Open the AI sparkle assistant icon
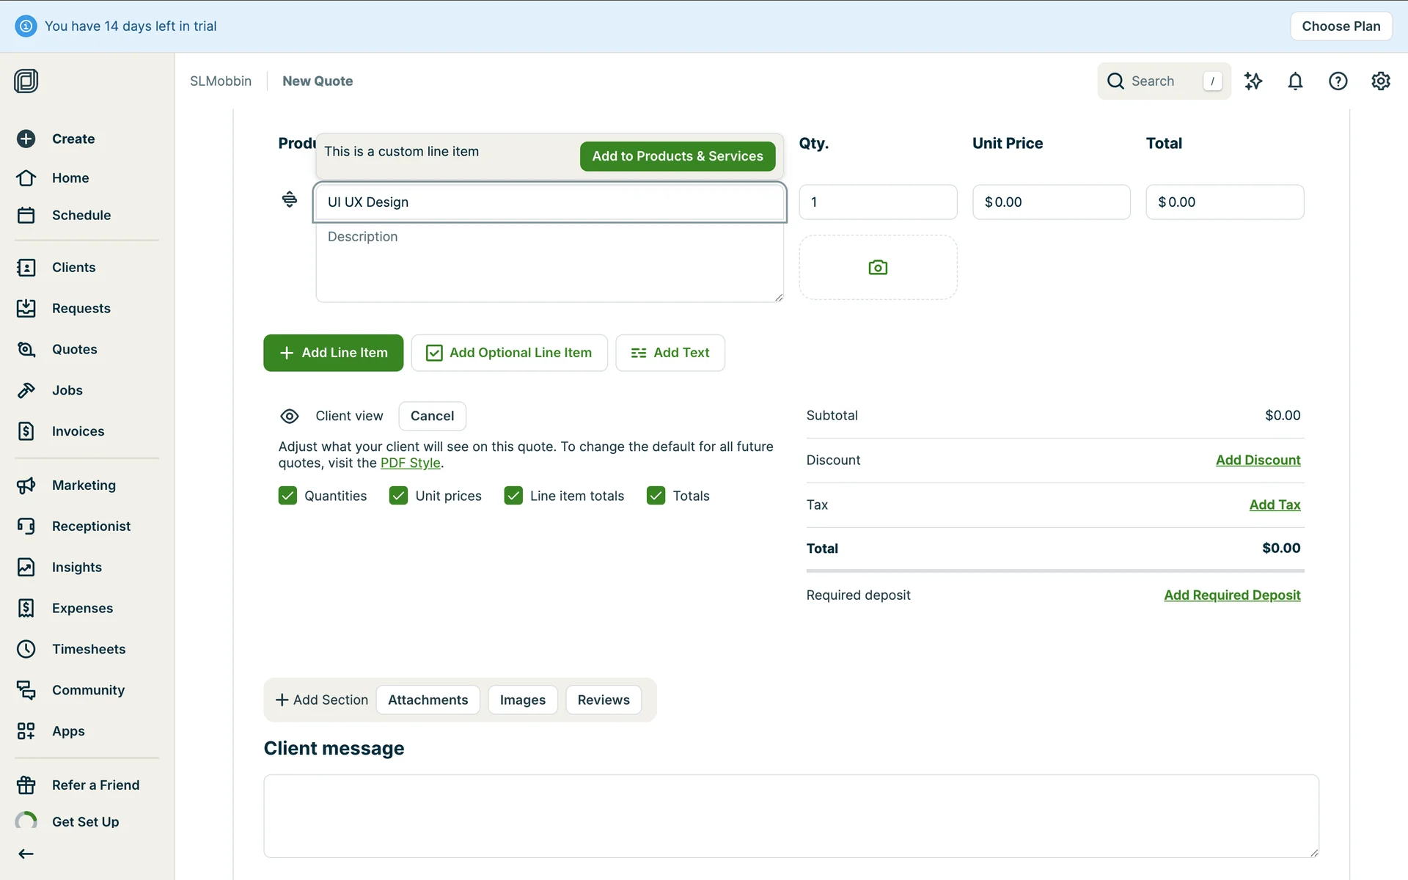The image size is (1408, 880). click(1253, 81)
